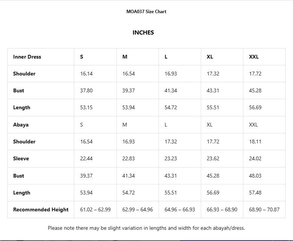The height and width of the screenshot is (241, 293).
Task: Select Abaya length value 57.48
Action: click(x=255, y=193)
